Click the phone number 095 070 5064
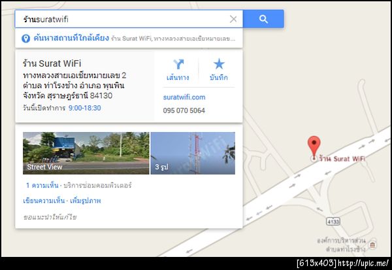The height and width of the screenshot is (270, 392). (x=184, y=110)
